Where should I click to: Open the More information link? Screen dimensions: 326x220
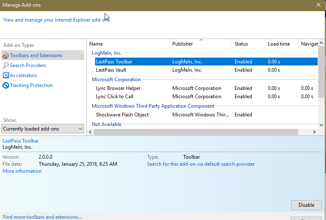(x=22, y=171)
